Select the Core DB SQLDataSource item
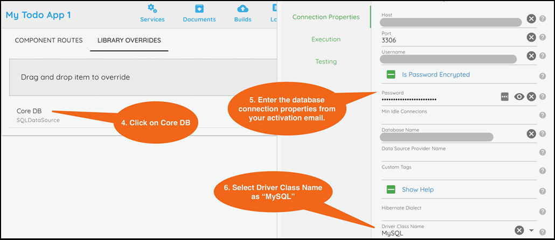This screenshot has height=240, width=555. point(38,114)
